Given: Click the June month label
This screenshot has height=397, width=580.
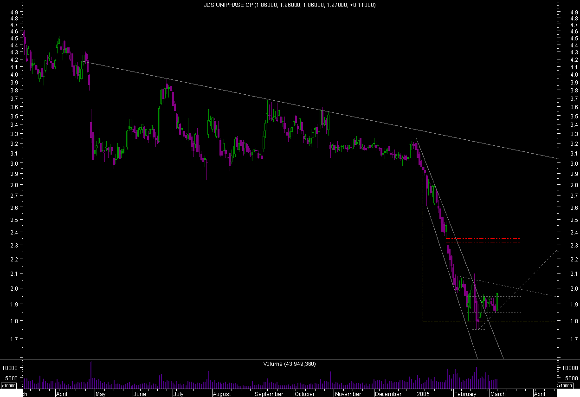Looking at the screenshot, I should coord(140,394).
